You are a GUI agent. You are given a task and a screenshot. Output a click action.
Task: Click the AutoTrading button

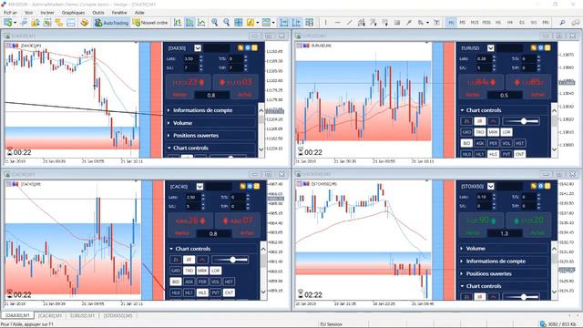111,23
